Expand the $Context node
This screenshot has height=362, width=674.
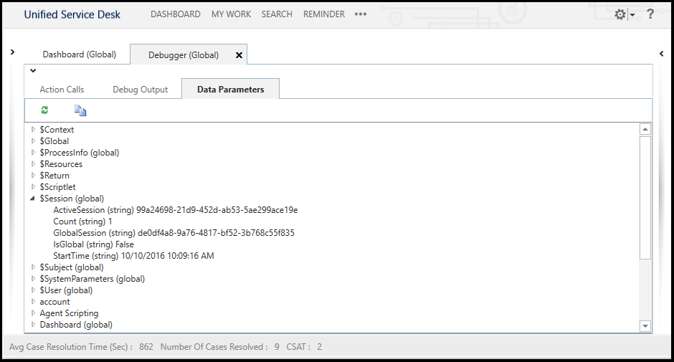pyautogui.click(x=33, y=130)
